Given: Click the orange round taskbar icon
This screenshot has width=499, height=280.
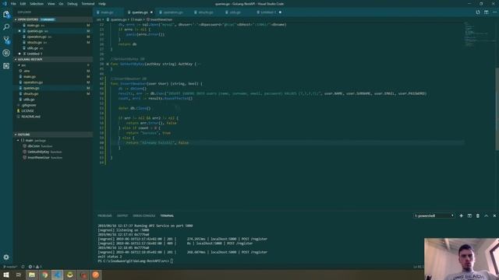Looking at the screenshot, I should point(95,275).
